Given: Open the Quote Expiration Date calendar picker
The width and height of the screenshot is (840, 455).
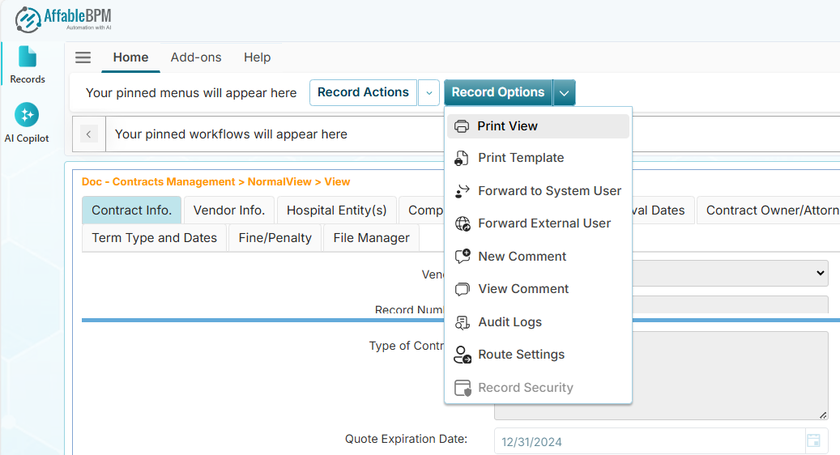Looking at the screenshot, I should (813, 441).
